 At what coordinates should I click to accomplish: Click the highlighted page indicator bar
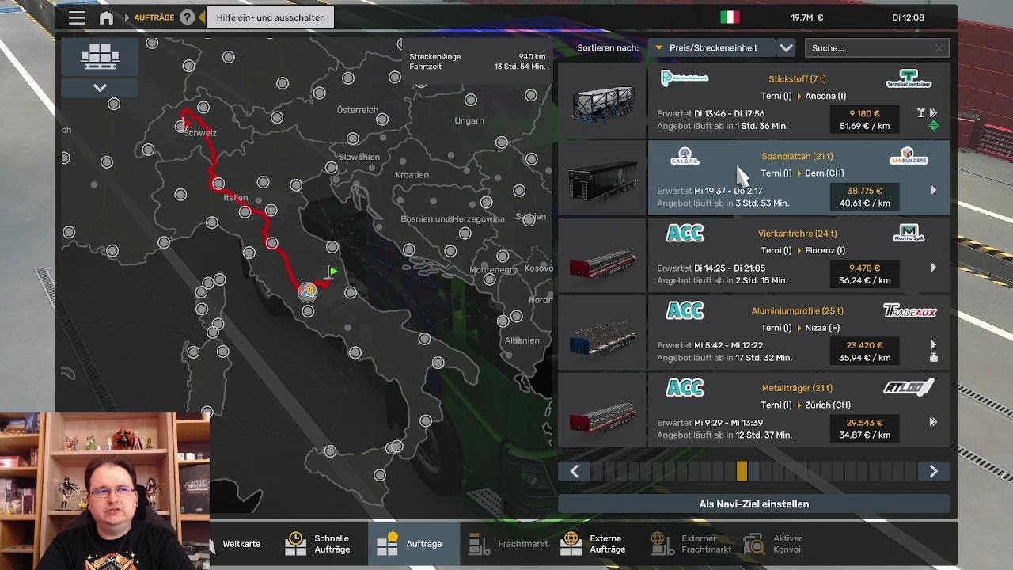click(x=742, y=472)
